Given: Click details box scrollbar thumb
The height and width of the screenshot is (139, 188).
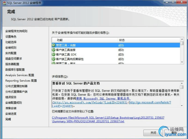Looking at the screenshot, I should [x=182, y=87].
